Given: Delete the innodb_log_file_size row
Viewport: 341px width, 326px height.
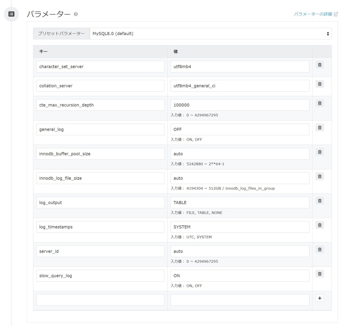Looking at the screenshot, I should coord(320,176).
